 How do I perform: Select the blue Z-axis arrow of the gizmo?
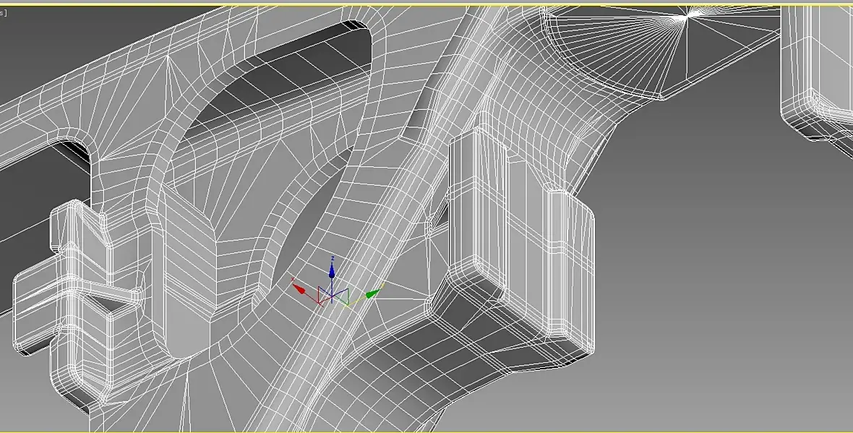click(x=332, y=271)
